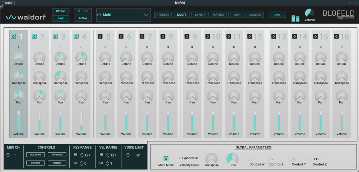Toggle the power icon for part 1
This screenshot has height=172, width=359.
pyautogui.click(x=14, y=36)
